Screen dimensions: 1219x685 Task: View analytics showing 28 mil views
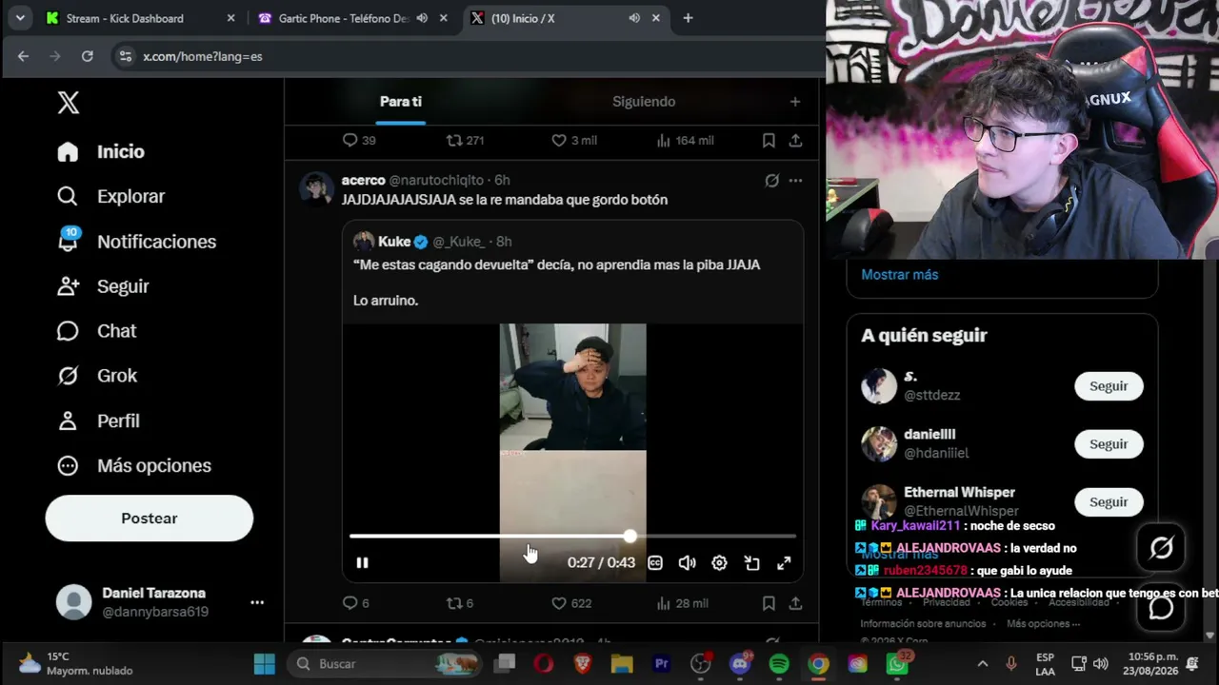(x=683, y=603)
